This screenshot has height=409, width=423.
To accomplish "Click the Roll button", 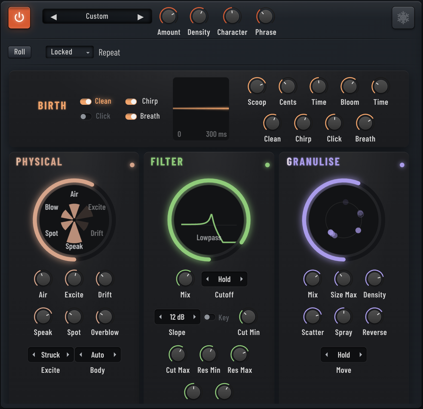I will pyautogui.click(x=20, y=52).
